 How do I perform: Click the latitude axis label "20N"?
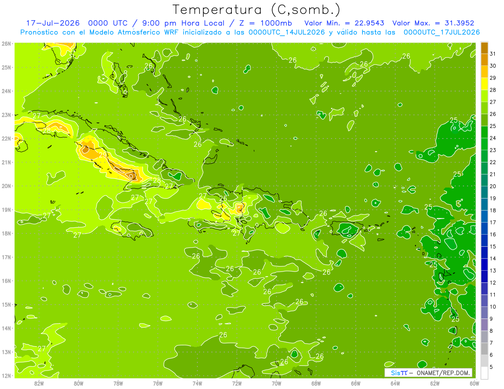[6, 186]
